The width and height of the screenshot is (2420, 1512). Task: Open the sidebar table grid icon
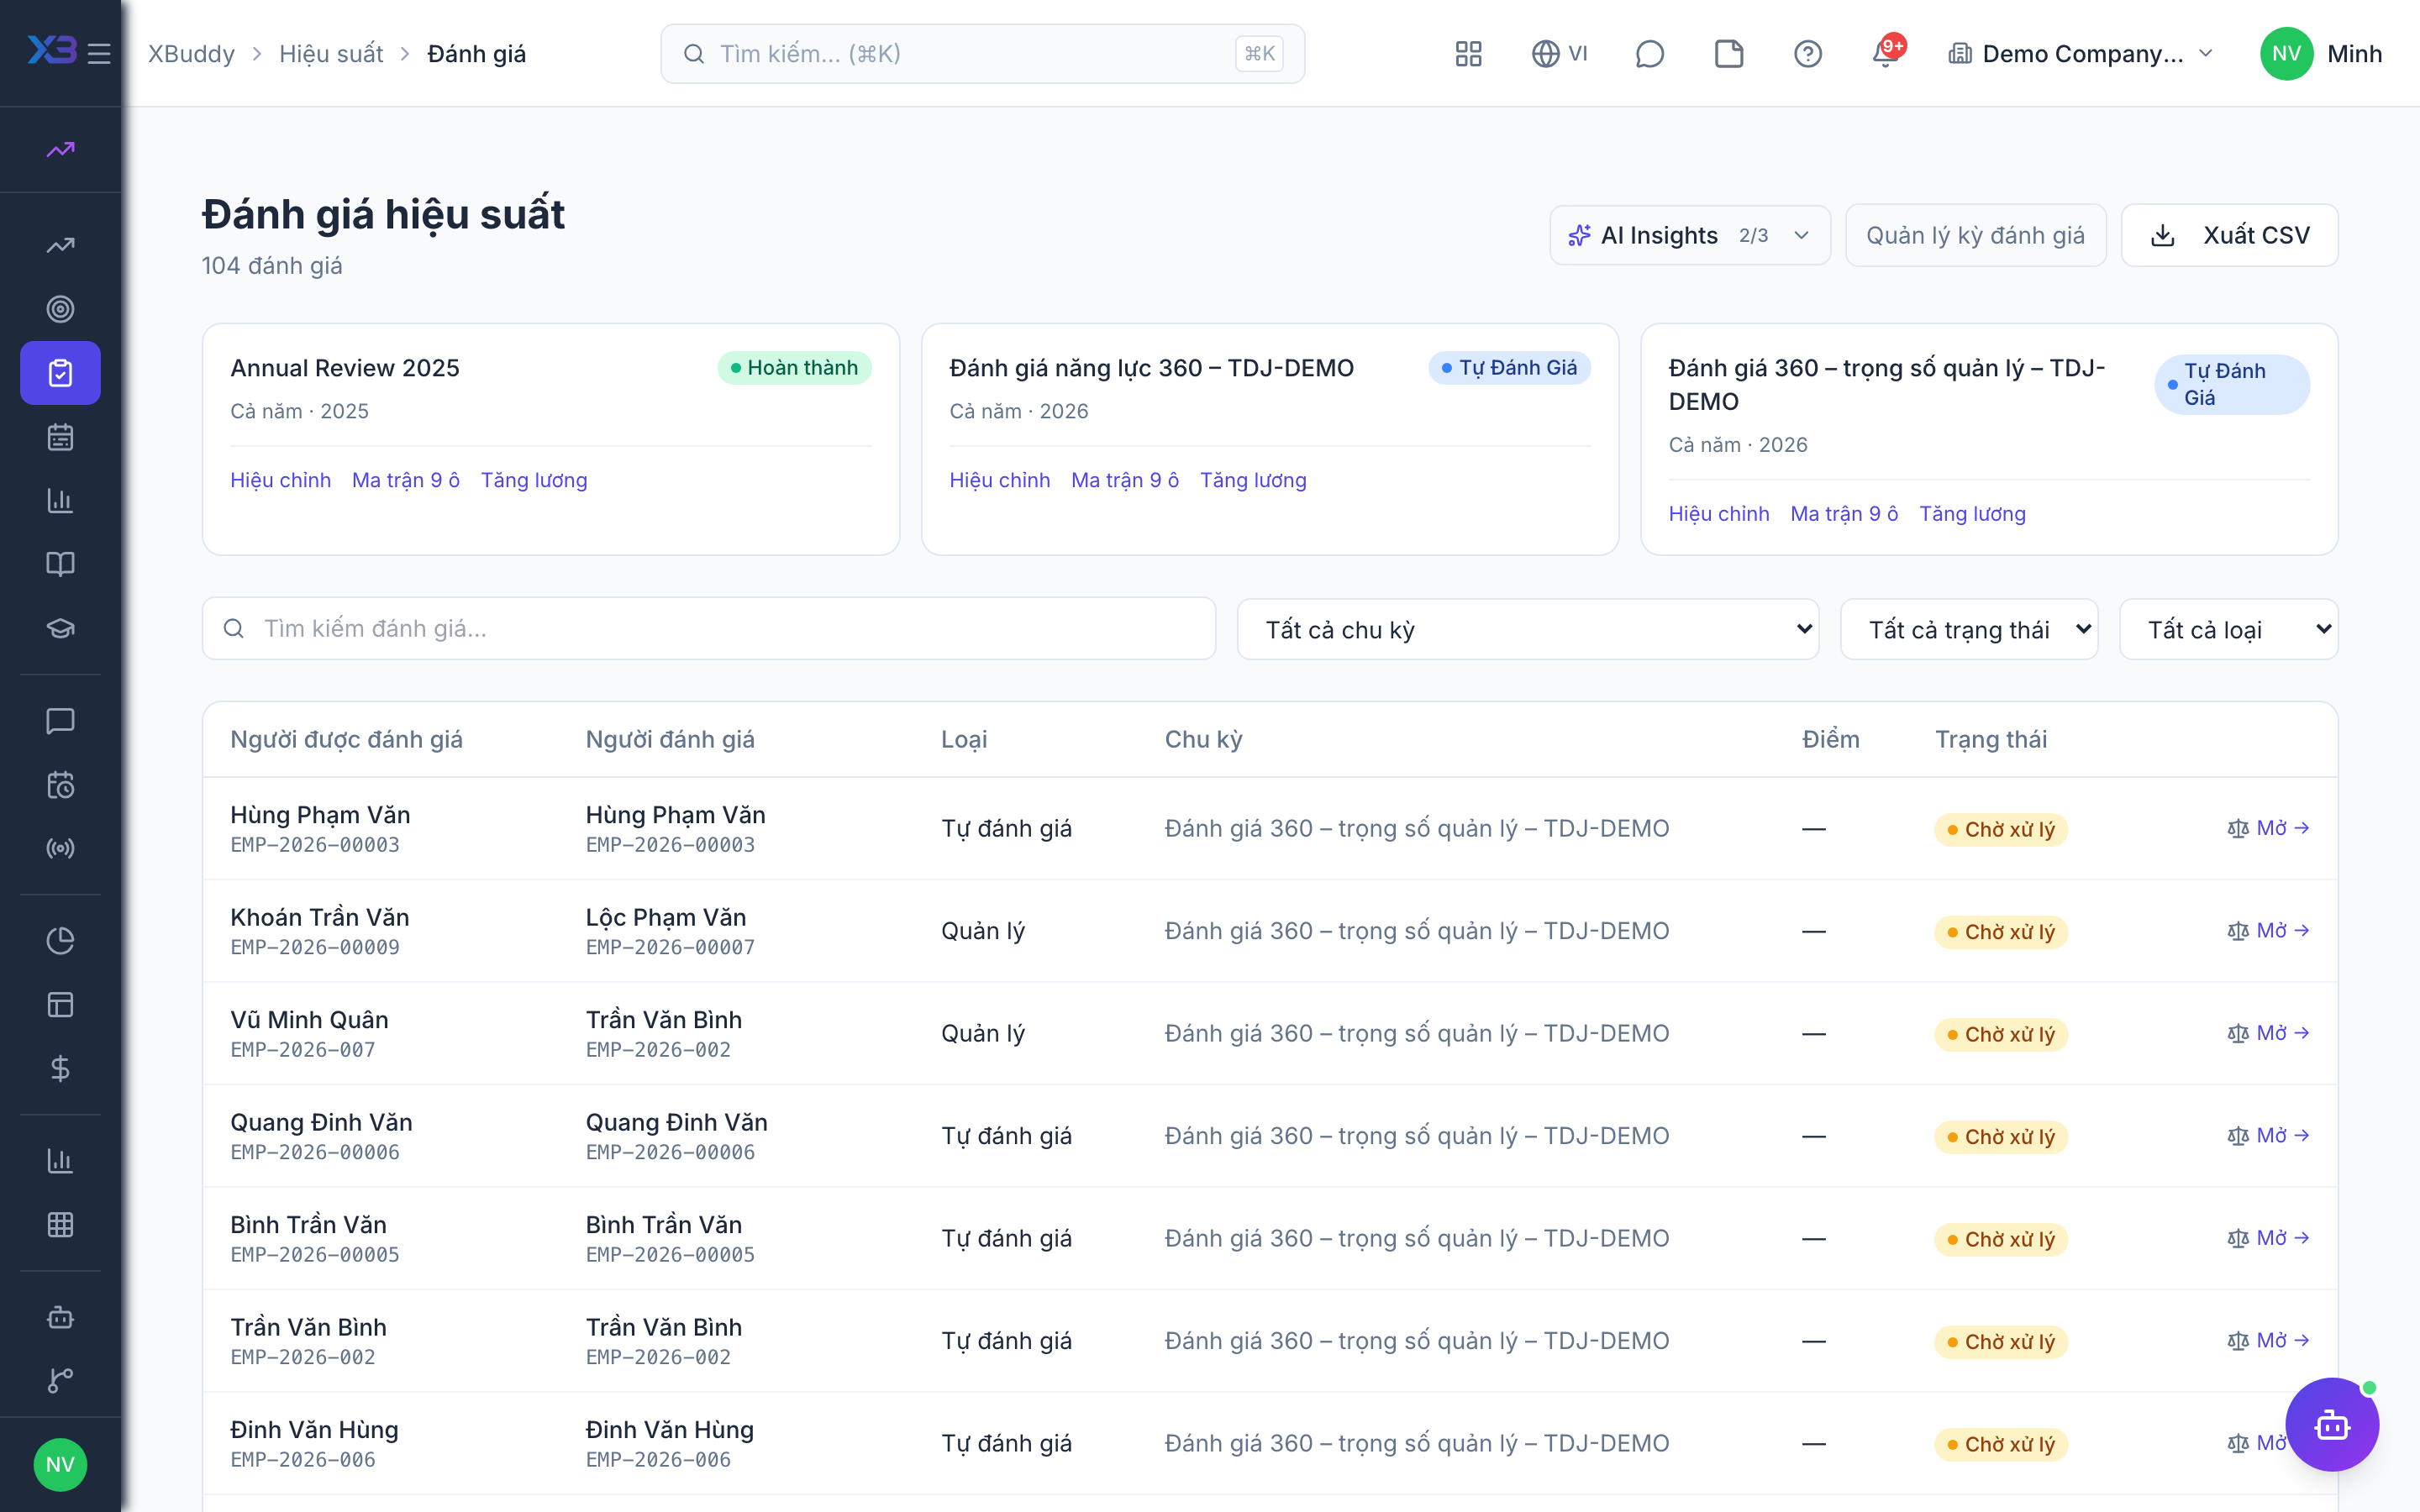coord(60,1224)
